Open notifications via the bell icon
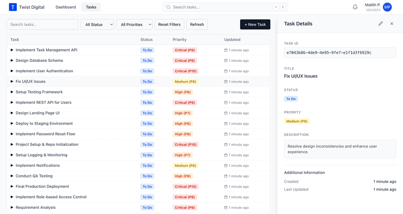403x214 pixels. 355,7
